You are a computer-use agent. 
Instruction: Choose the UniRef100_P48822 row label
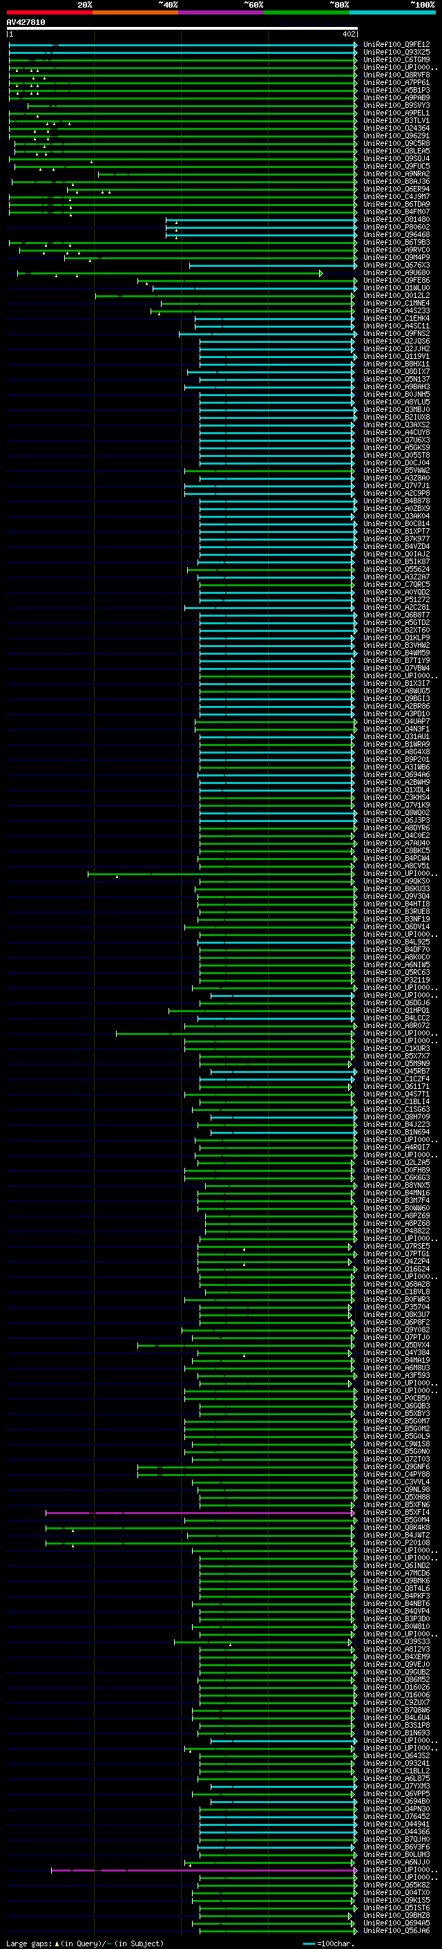pyautogui.click(x=396, y=1232)
